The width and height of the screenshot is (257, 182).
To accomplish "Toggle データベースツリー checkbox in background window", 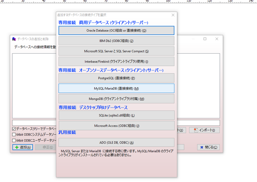I will (x=14, y=129).
